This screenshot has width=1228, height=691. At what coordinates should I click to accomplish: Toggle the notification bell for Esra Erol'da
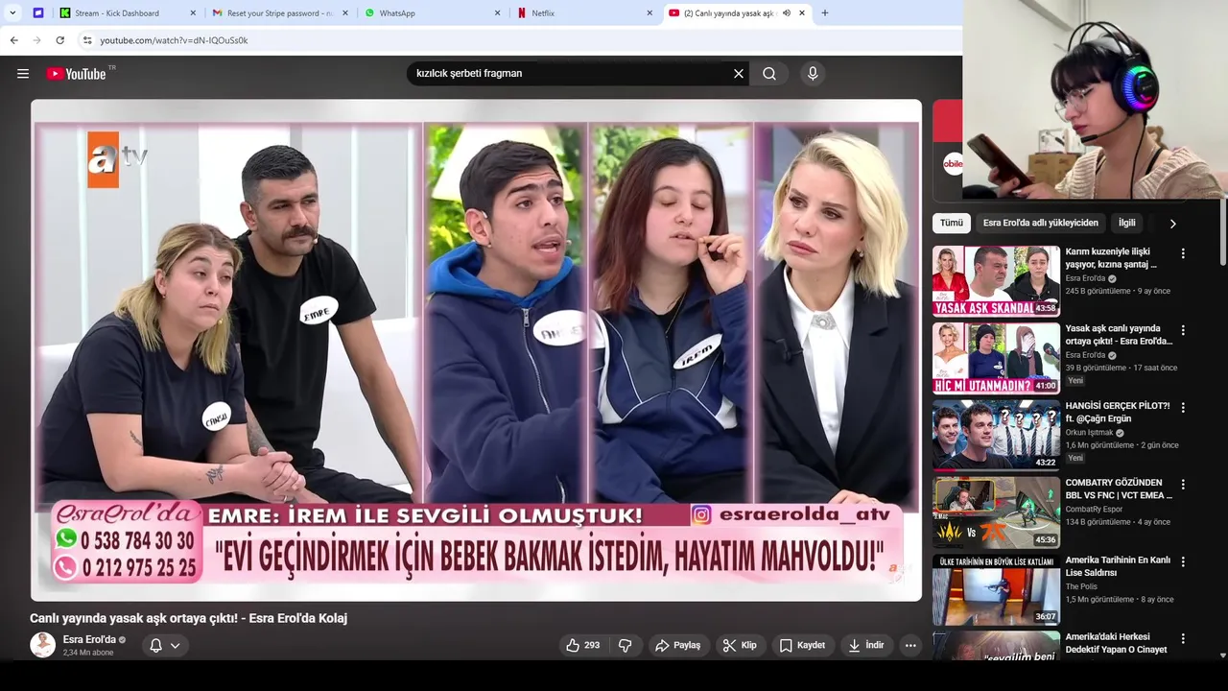coord(155,645)
